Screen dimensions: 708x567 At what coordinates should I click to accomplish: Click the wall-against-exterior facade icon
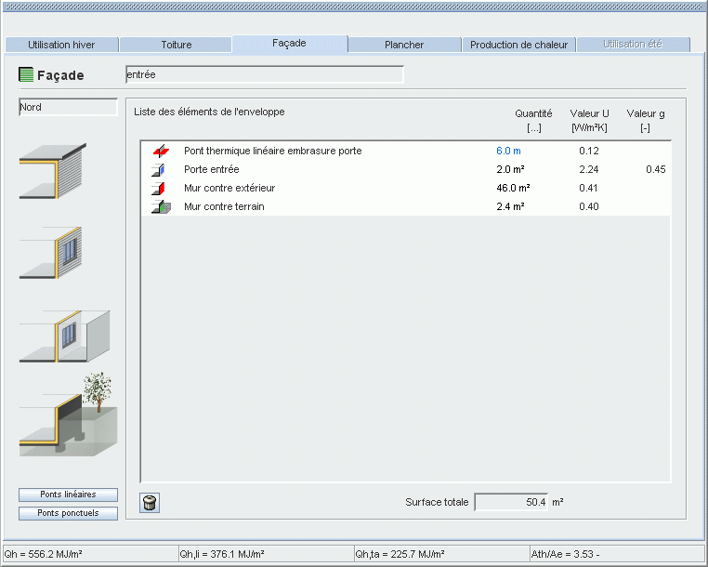coord(53,171)
